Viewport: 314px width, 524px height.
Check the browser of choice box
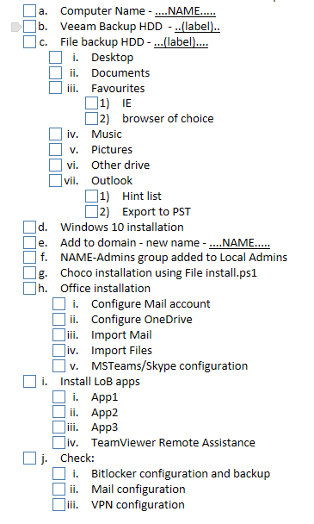91,118
